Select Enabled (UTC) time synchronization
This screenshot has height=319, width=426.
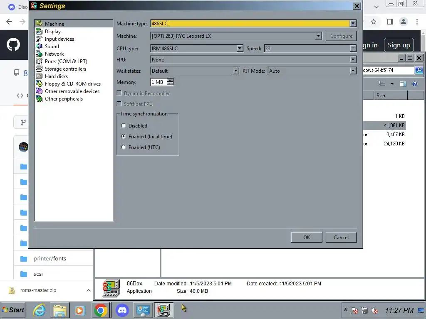[x=124, y=147]
